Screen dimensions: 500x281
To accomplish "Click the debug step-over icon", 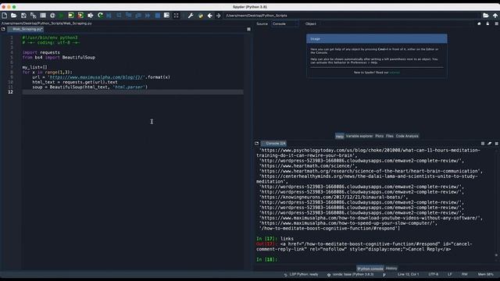I will click(x=119, y=16).
